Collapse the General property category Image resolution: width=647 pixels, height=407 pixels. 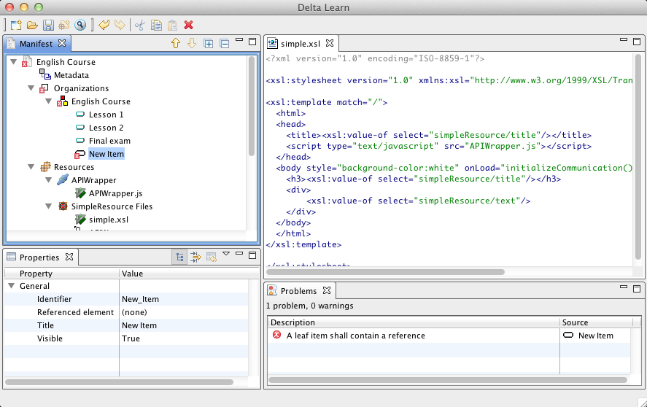click(x=12, y=286)
